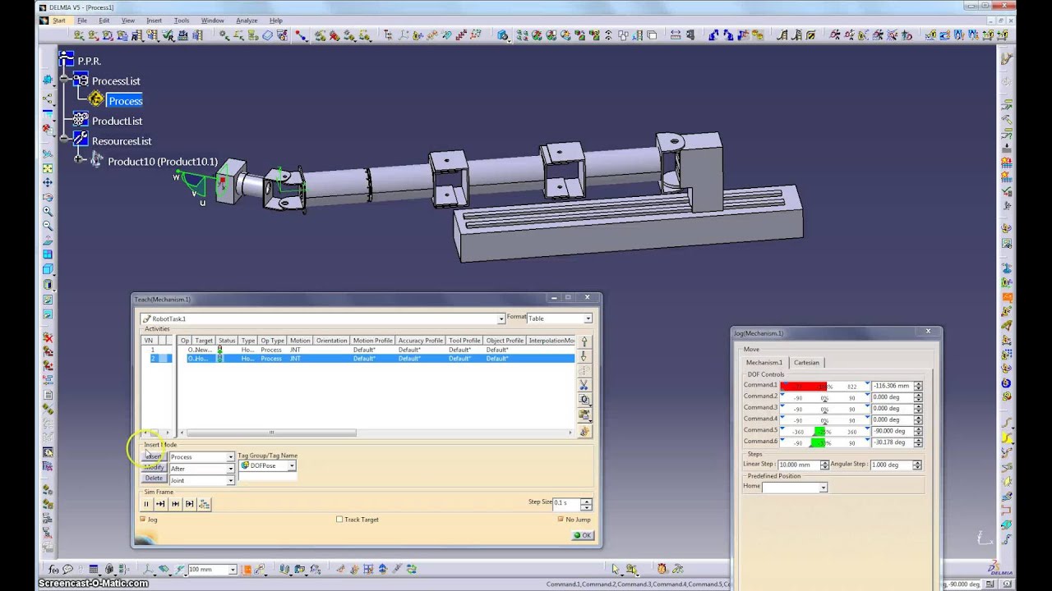Click the Delete button in Teach dialog
The width and height of the screenshot is (1052, 591).
(154, 478)
